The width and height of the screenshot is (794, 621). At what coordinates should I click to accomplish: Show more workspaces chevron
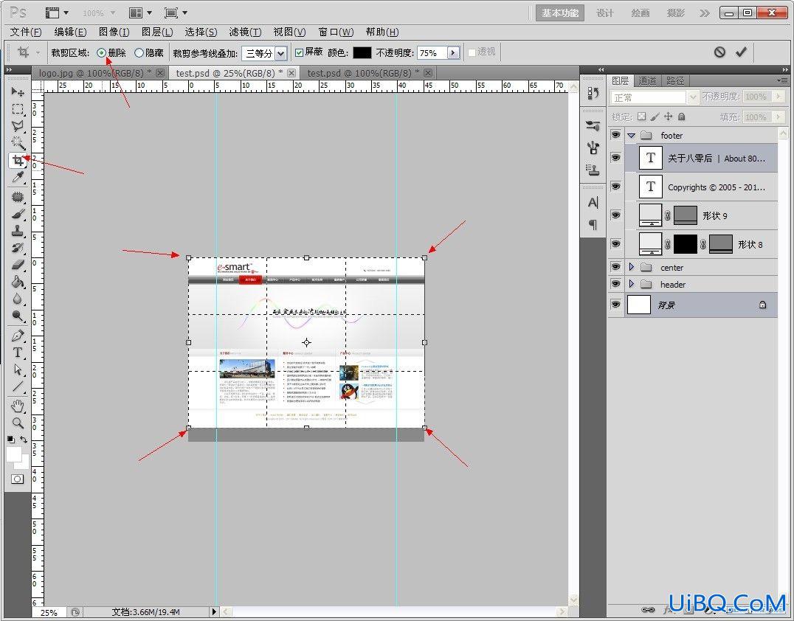[x=705, y=13]
